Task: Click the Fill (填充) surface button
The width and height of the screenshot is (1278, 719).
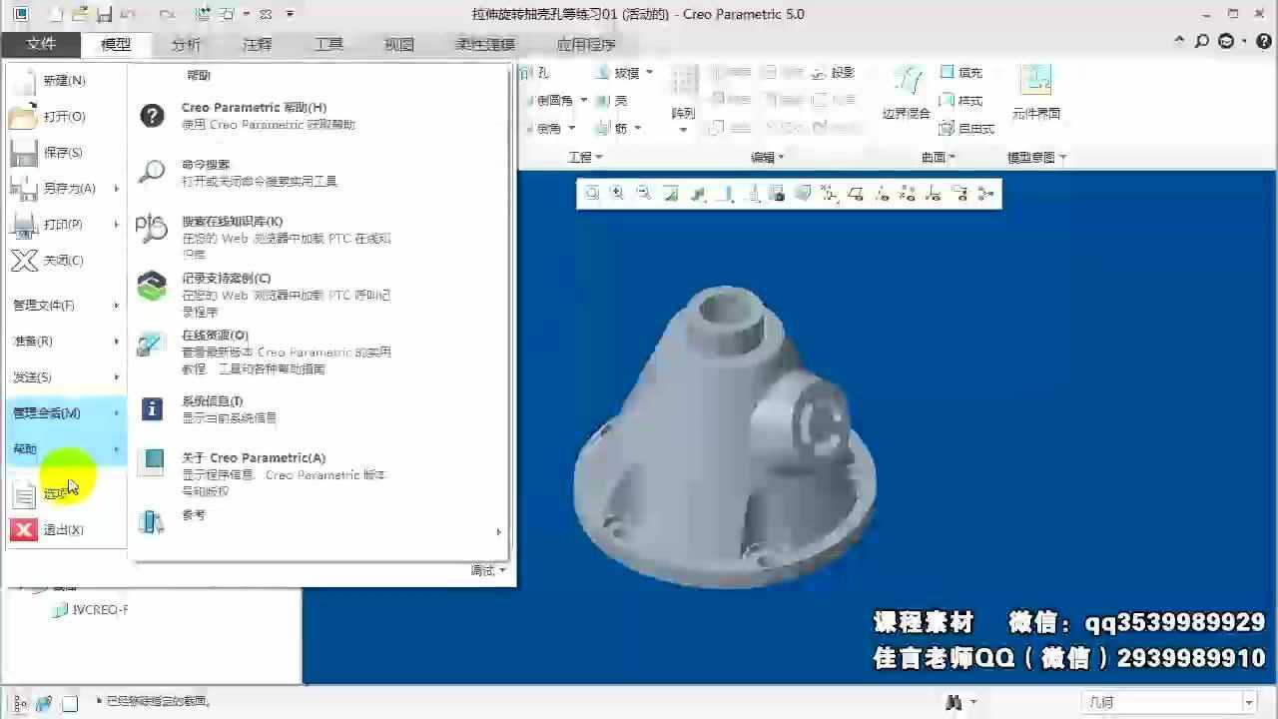Action: coord(961,73)
